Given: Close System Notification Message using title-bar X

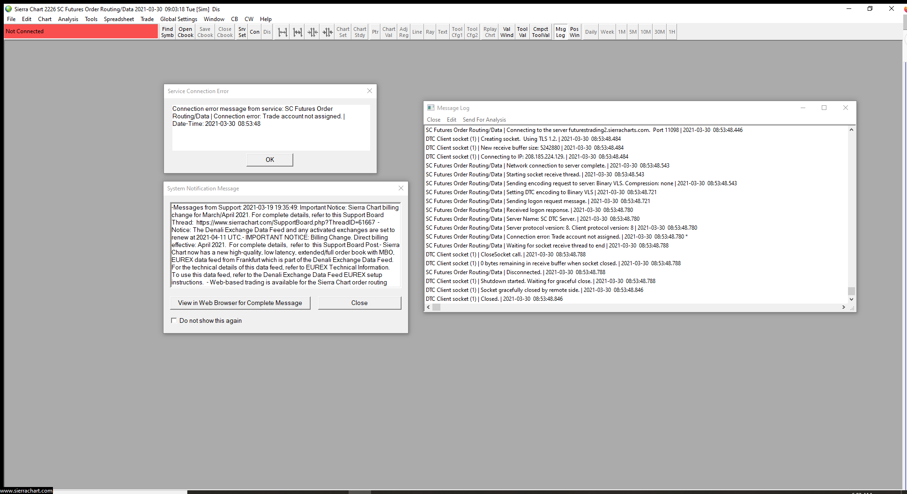Looking at the screenshot, I should [401, 188].
